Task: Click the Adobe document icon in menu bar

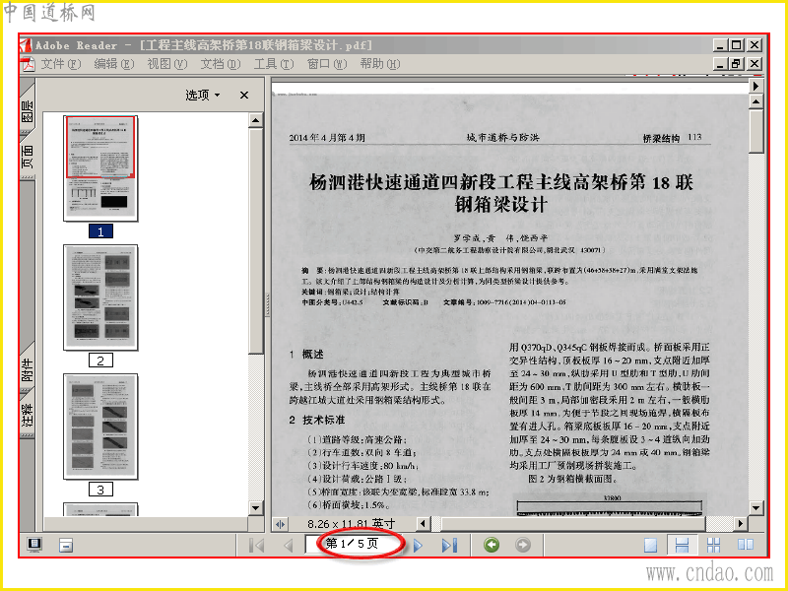Action: click(29, 64)
